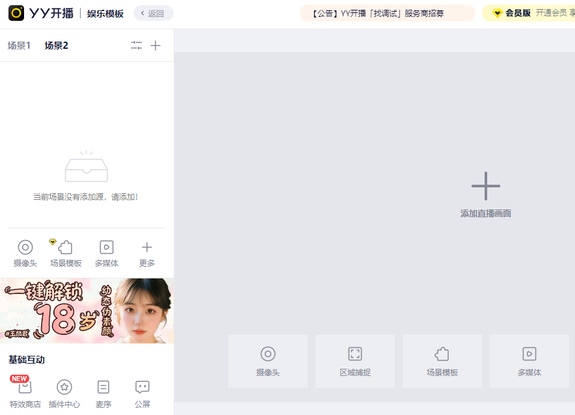Click the 返回 back button
This screenshot has height=415, width=575.
coord(153,12)
